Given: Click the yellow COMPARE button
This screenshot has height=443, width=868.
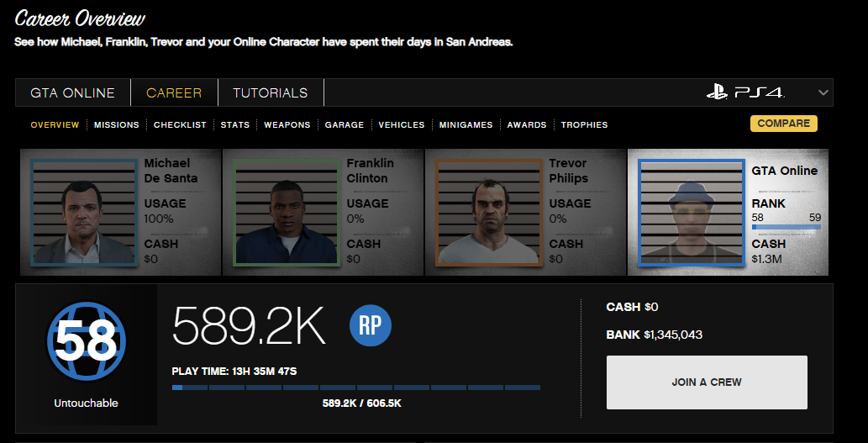Looking at the screenshot, I should tap(784, 124).
